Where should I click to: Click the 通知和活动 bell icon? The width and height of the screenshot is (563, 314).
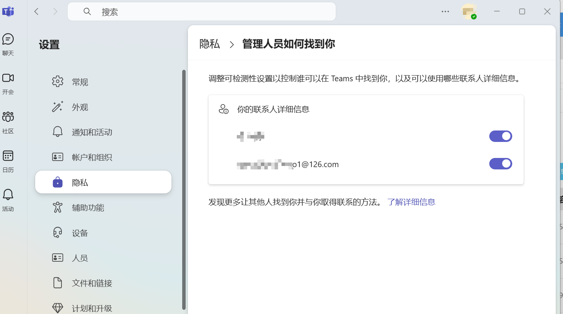[58, 132]
